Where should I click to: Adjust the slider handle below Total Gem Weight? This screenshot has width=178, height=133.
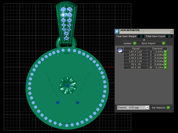point(144,40)
